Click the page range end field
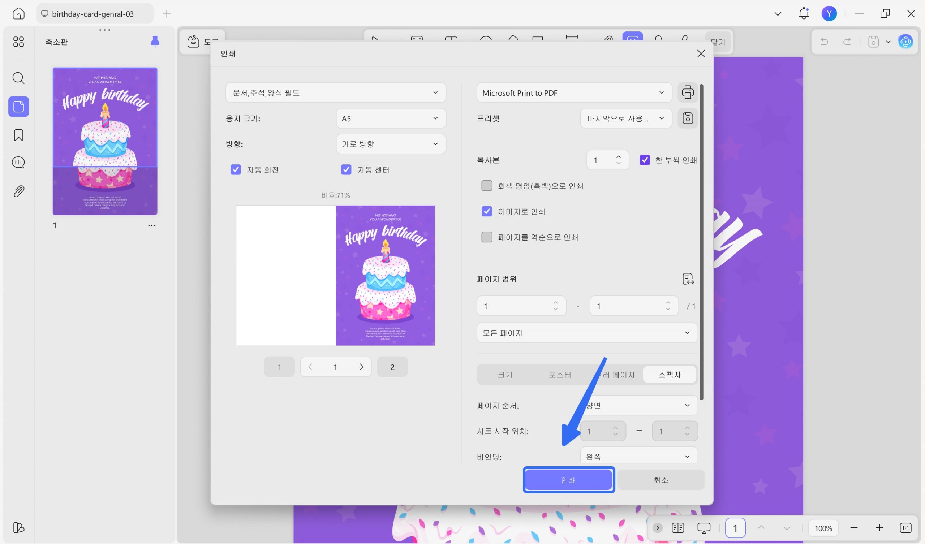Image resolution: width=925 pixels, height=544 pixels. 634,306
